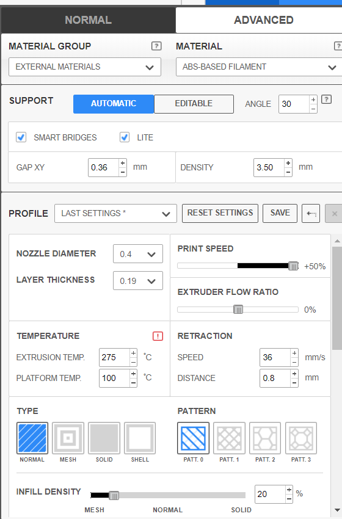Screen dimensions: 342x519
Task: Select the Patt. 1 infill pattern
Action: pos(229,438)
